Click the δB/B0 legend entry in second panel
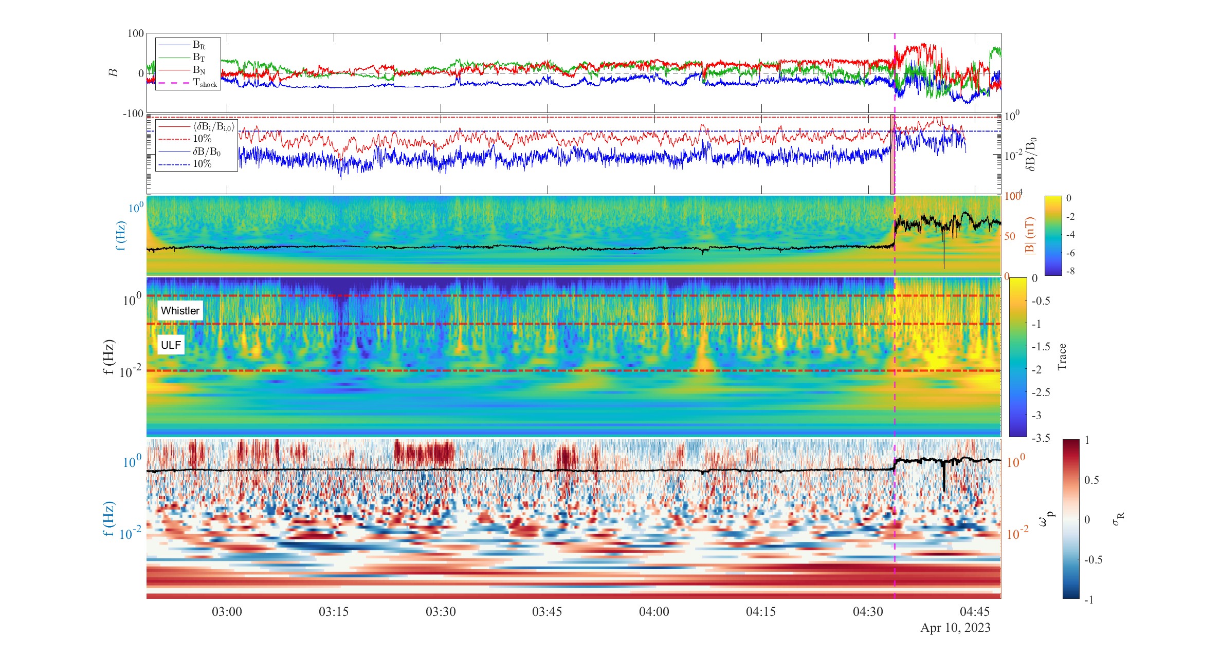This screenshot has height=658, width=1221. tap(190, 152)
